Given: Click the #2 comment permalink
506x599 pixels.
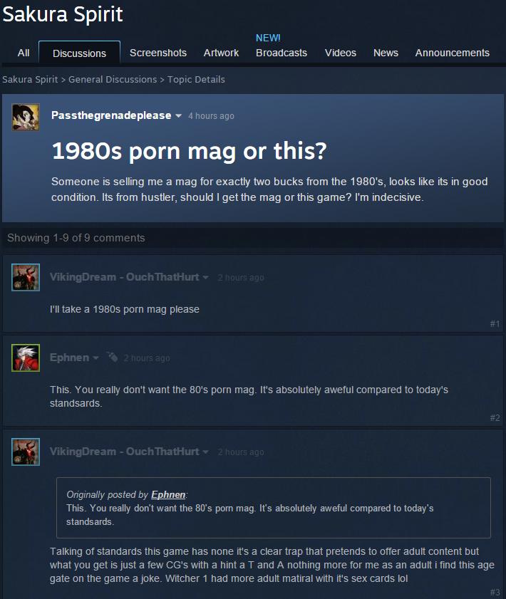Looking at the screenshot, I should (x=495, y=418).
